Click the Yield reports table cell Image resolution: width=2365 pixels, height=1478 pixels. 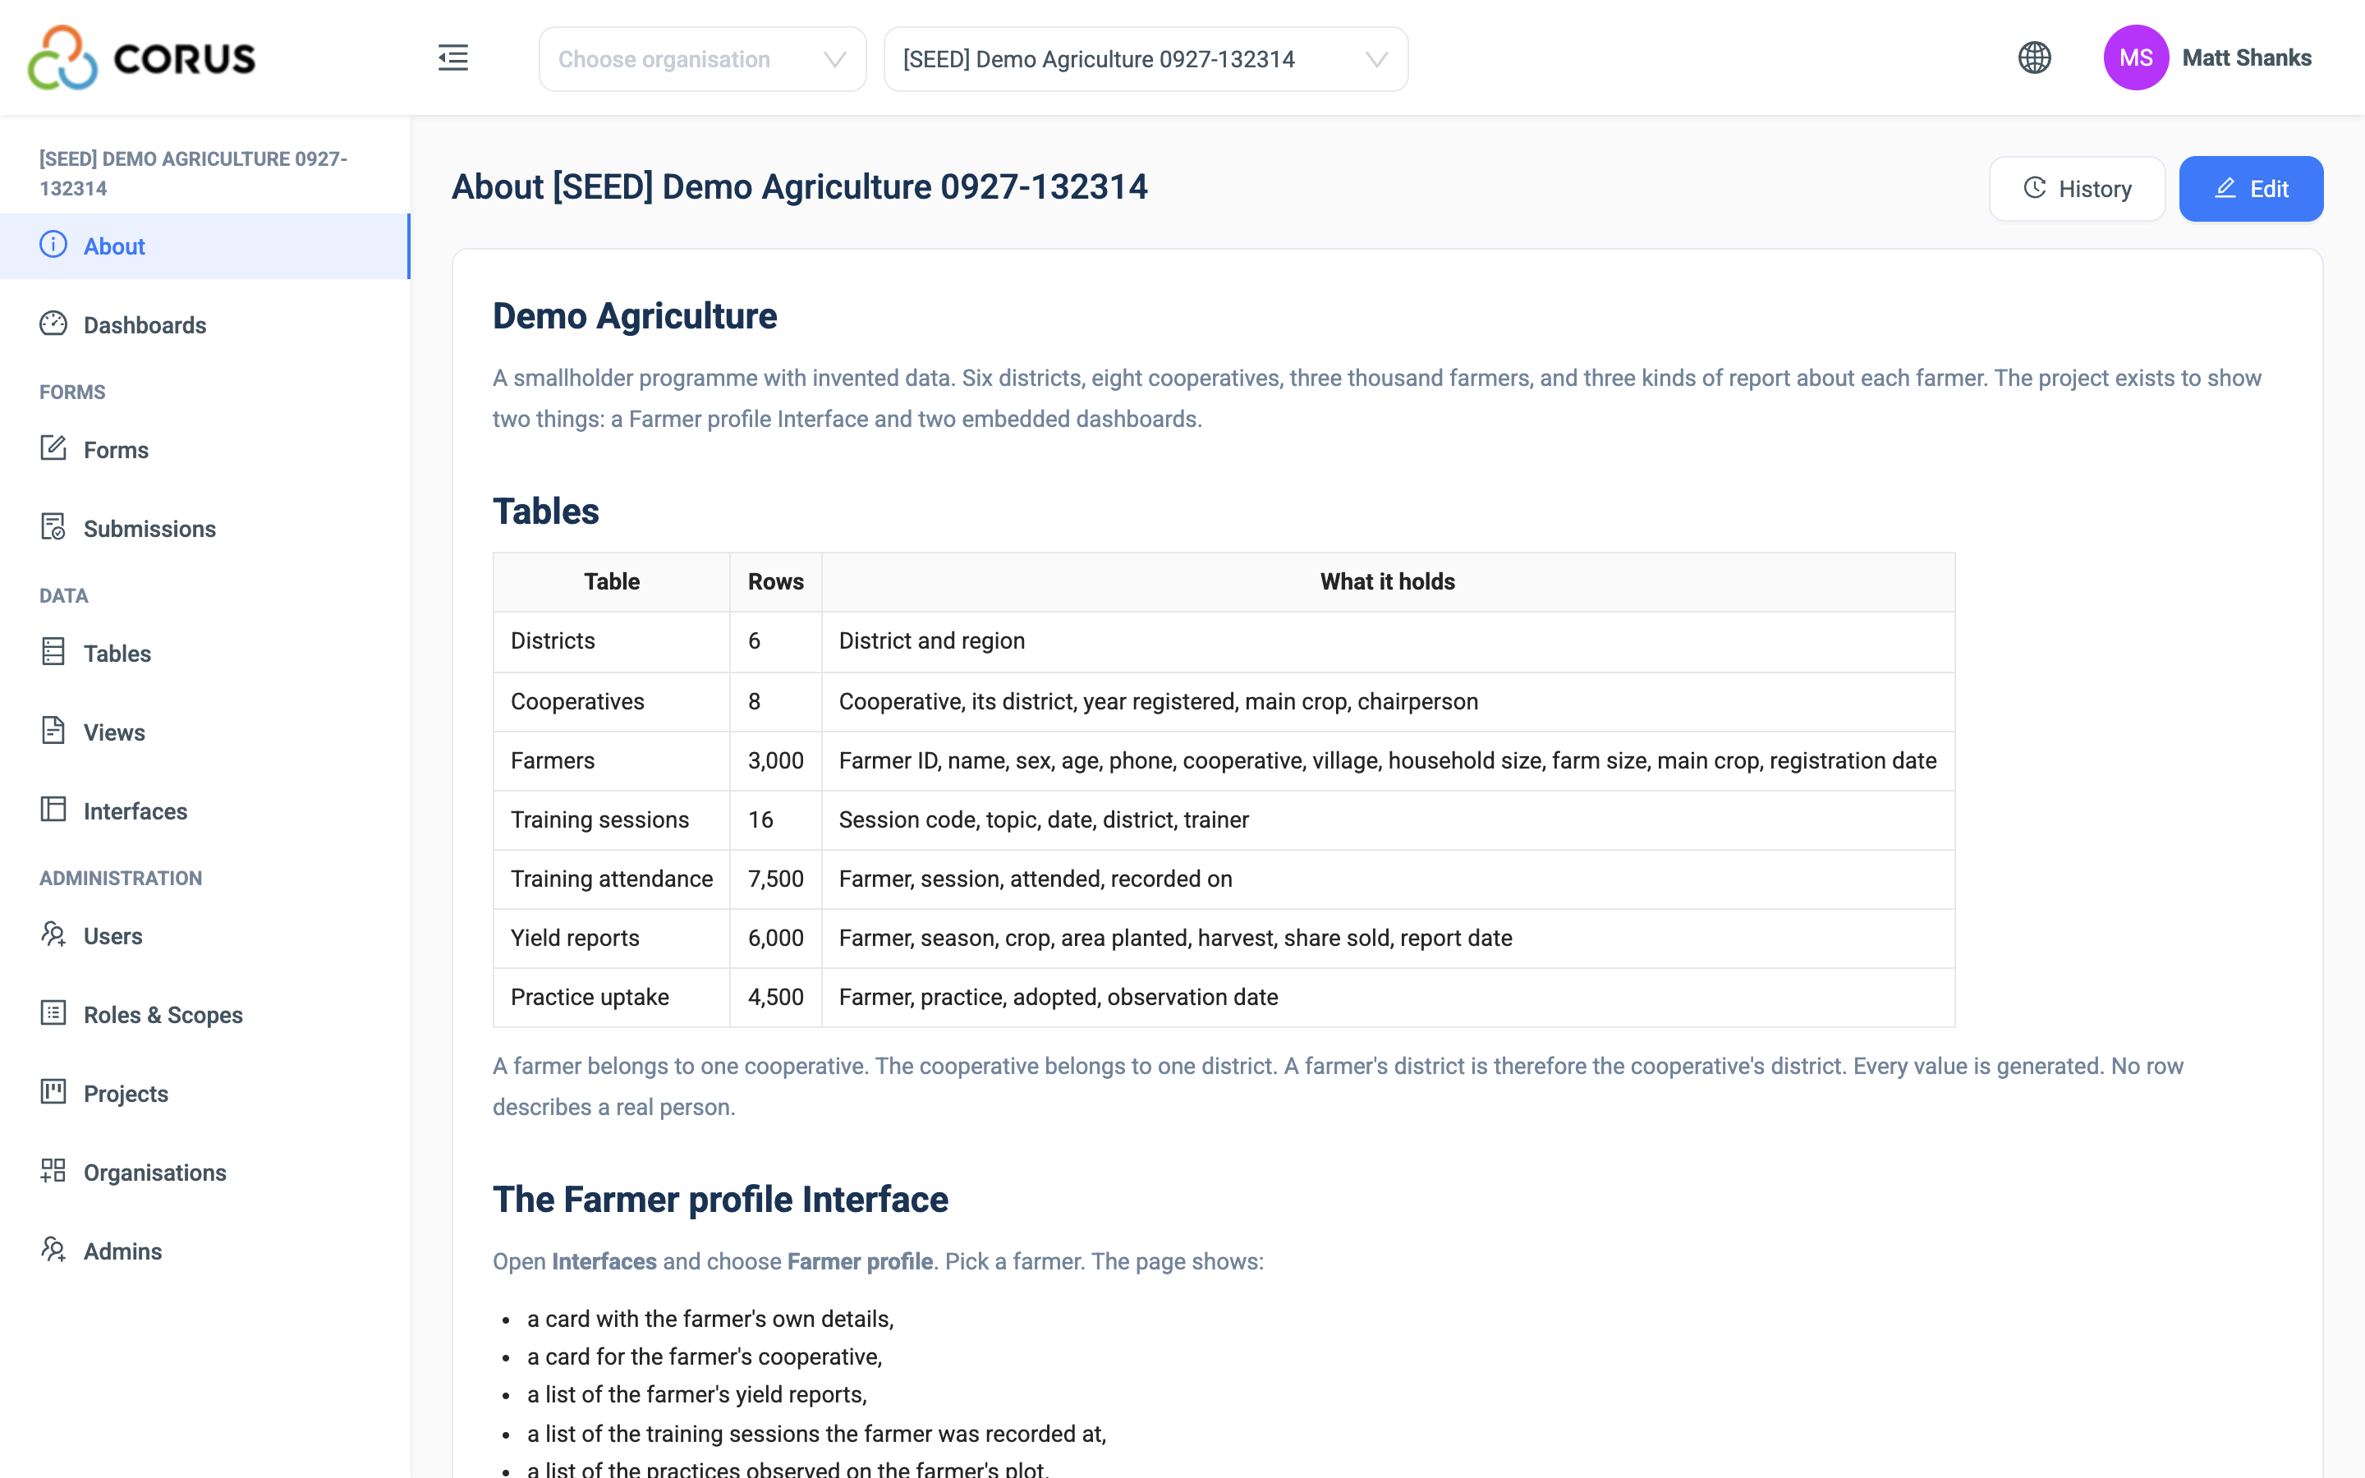pos(612,939)
